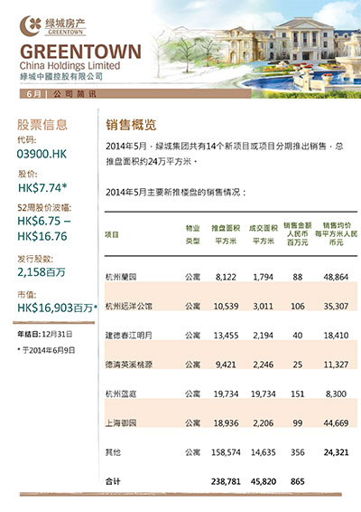
Task: Click sold area 3,011
Action: pyautogui.click(x=264, y=307)
